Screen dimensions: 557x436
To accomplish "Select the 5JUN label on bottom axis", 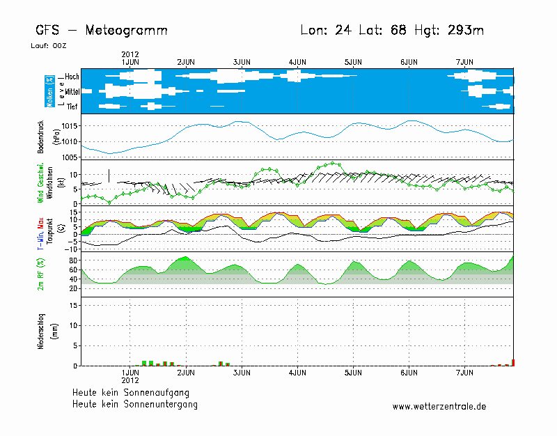I will click(x=353, y=373).
